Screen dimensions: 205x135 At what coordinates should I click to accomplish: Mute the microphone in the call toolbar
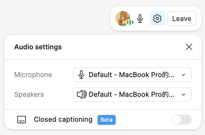point(140,18)
